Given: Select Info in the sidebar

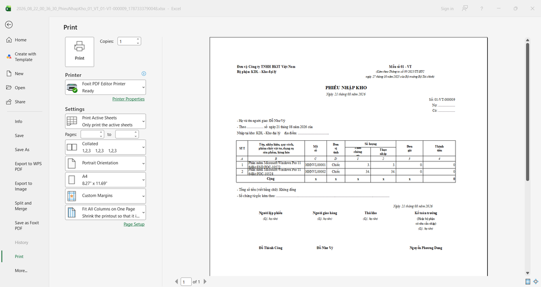Looking at the screenshot, I should pyautogui.click(x=18, y=122).
